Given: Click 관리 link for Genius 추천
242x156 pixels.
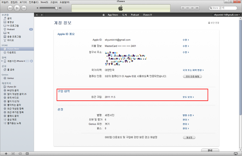Looking at the screenshot, I should pyautogui.click(x=186, y=124).
